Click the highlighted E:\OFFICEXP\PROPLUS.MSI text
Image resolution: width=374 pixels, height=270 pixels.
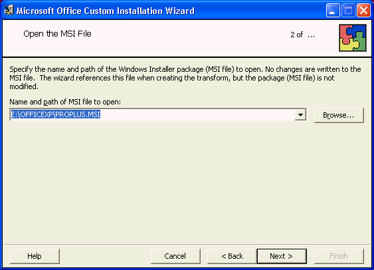point(55,114)
